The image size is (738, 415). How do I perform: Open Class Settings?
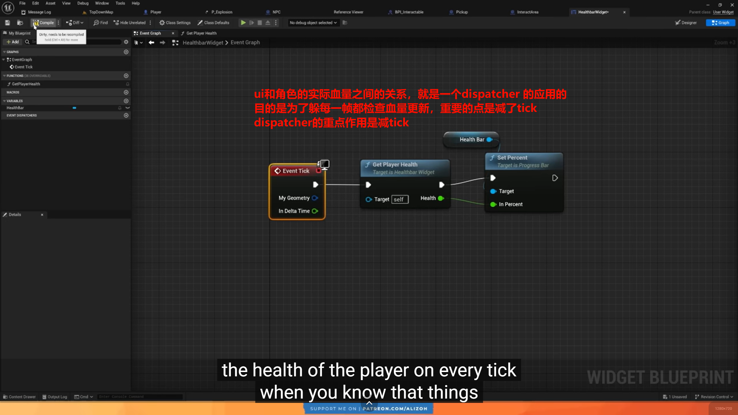click(175, 22)
